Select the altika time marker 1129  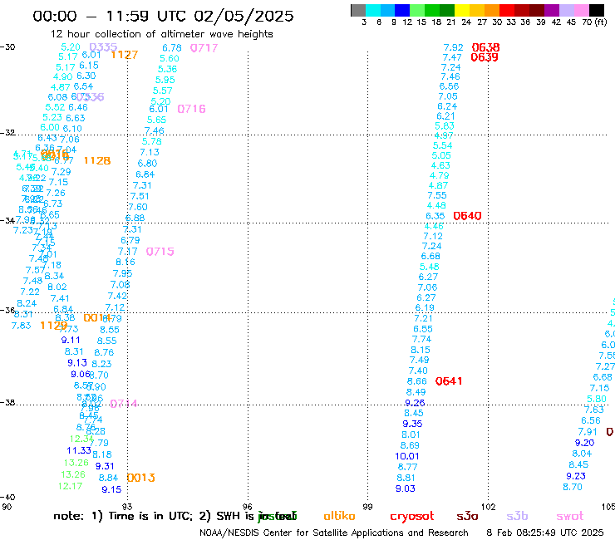(54, 326)
